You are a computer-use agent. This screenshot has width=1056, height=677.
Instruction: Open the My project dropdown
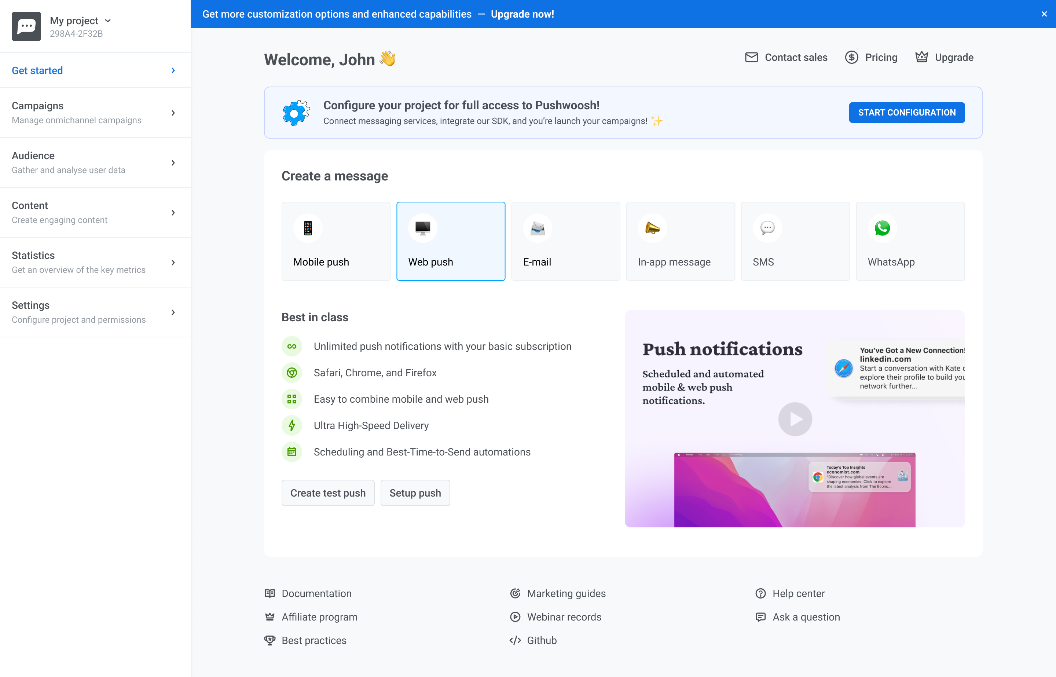tap(80, 21)
